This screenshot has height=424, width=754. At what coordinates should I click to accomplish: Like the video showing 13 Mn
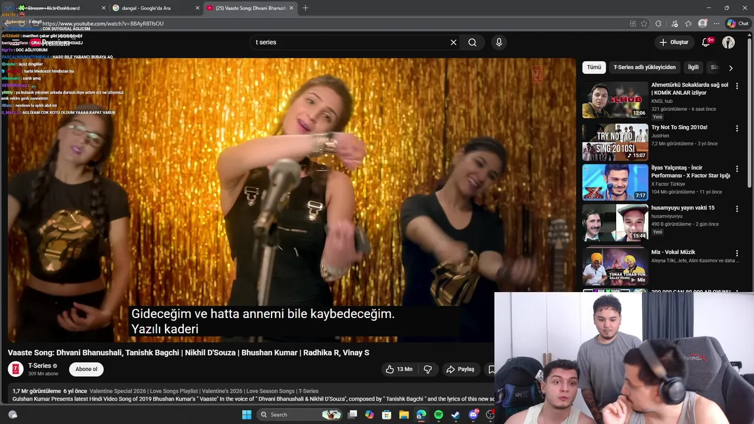pyautogui.click(x=399, y=369)
